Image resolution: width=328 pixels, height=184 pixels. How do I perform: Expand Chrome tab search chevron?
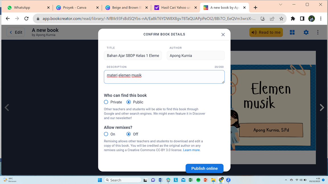click(281, 5)
